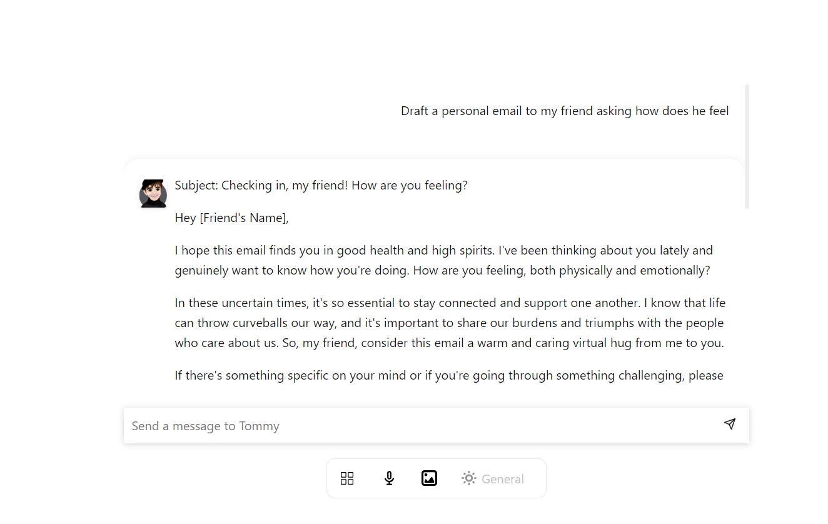The image size is (828, 524).
Task: Click the line starting "can throw curveballs"
Action: (x=448, y=323)
